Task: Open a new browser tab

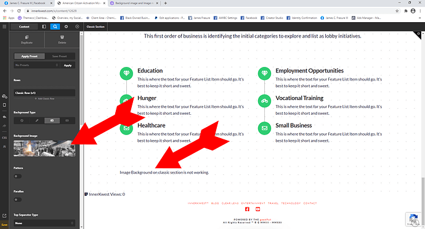Action: click(x=166, y=3)
